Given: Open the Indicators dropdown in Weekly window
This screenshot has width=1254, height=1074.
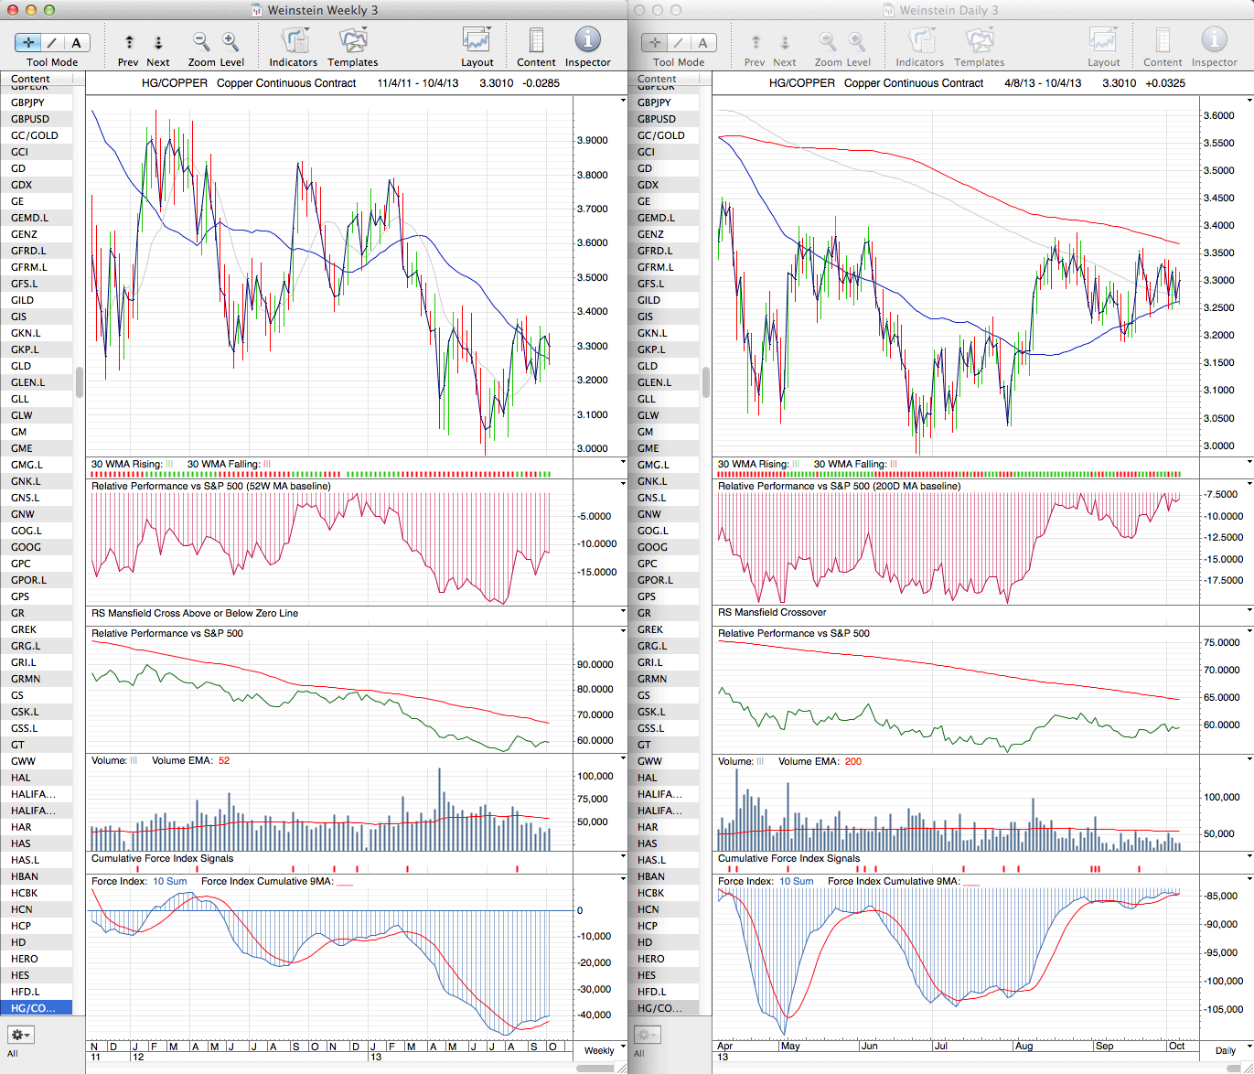Looking at the screenshot, I should click(x=294, y=41).
